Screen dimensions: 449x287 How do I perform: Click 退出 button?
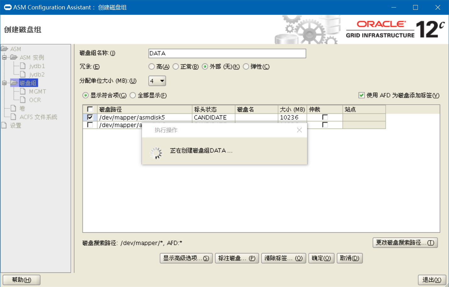click(x=432, y=280)
